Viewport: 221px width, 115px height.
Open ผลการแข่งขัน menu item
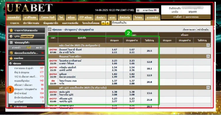point(70,23)
